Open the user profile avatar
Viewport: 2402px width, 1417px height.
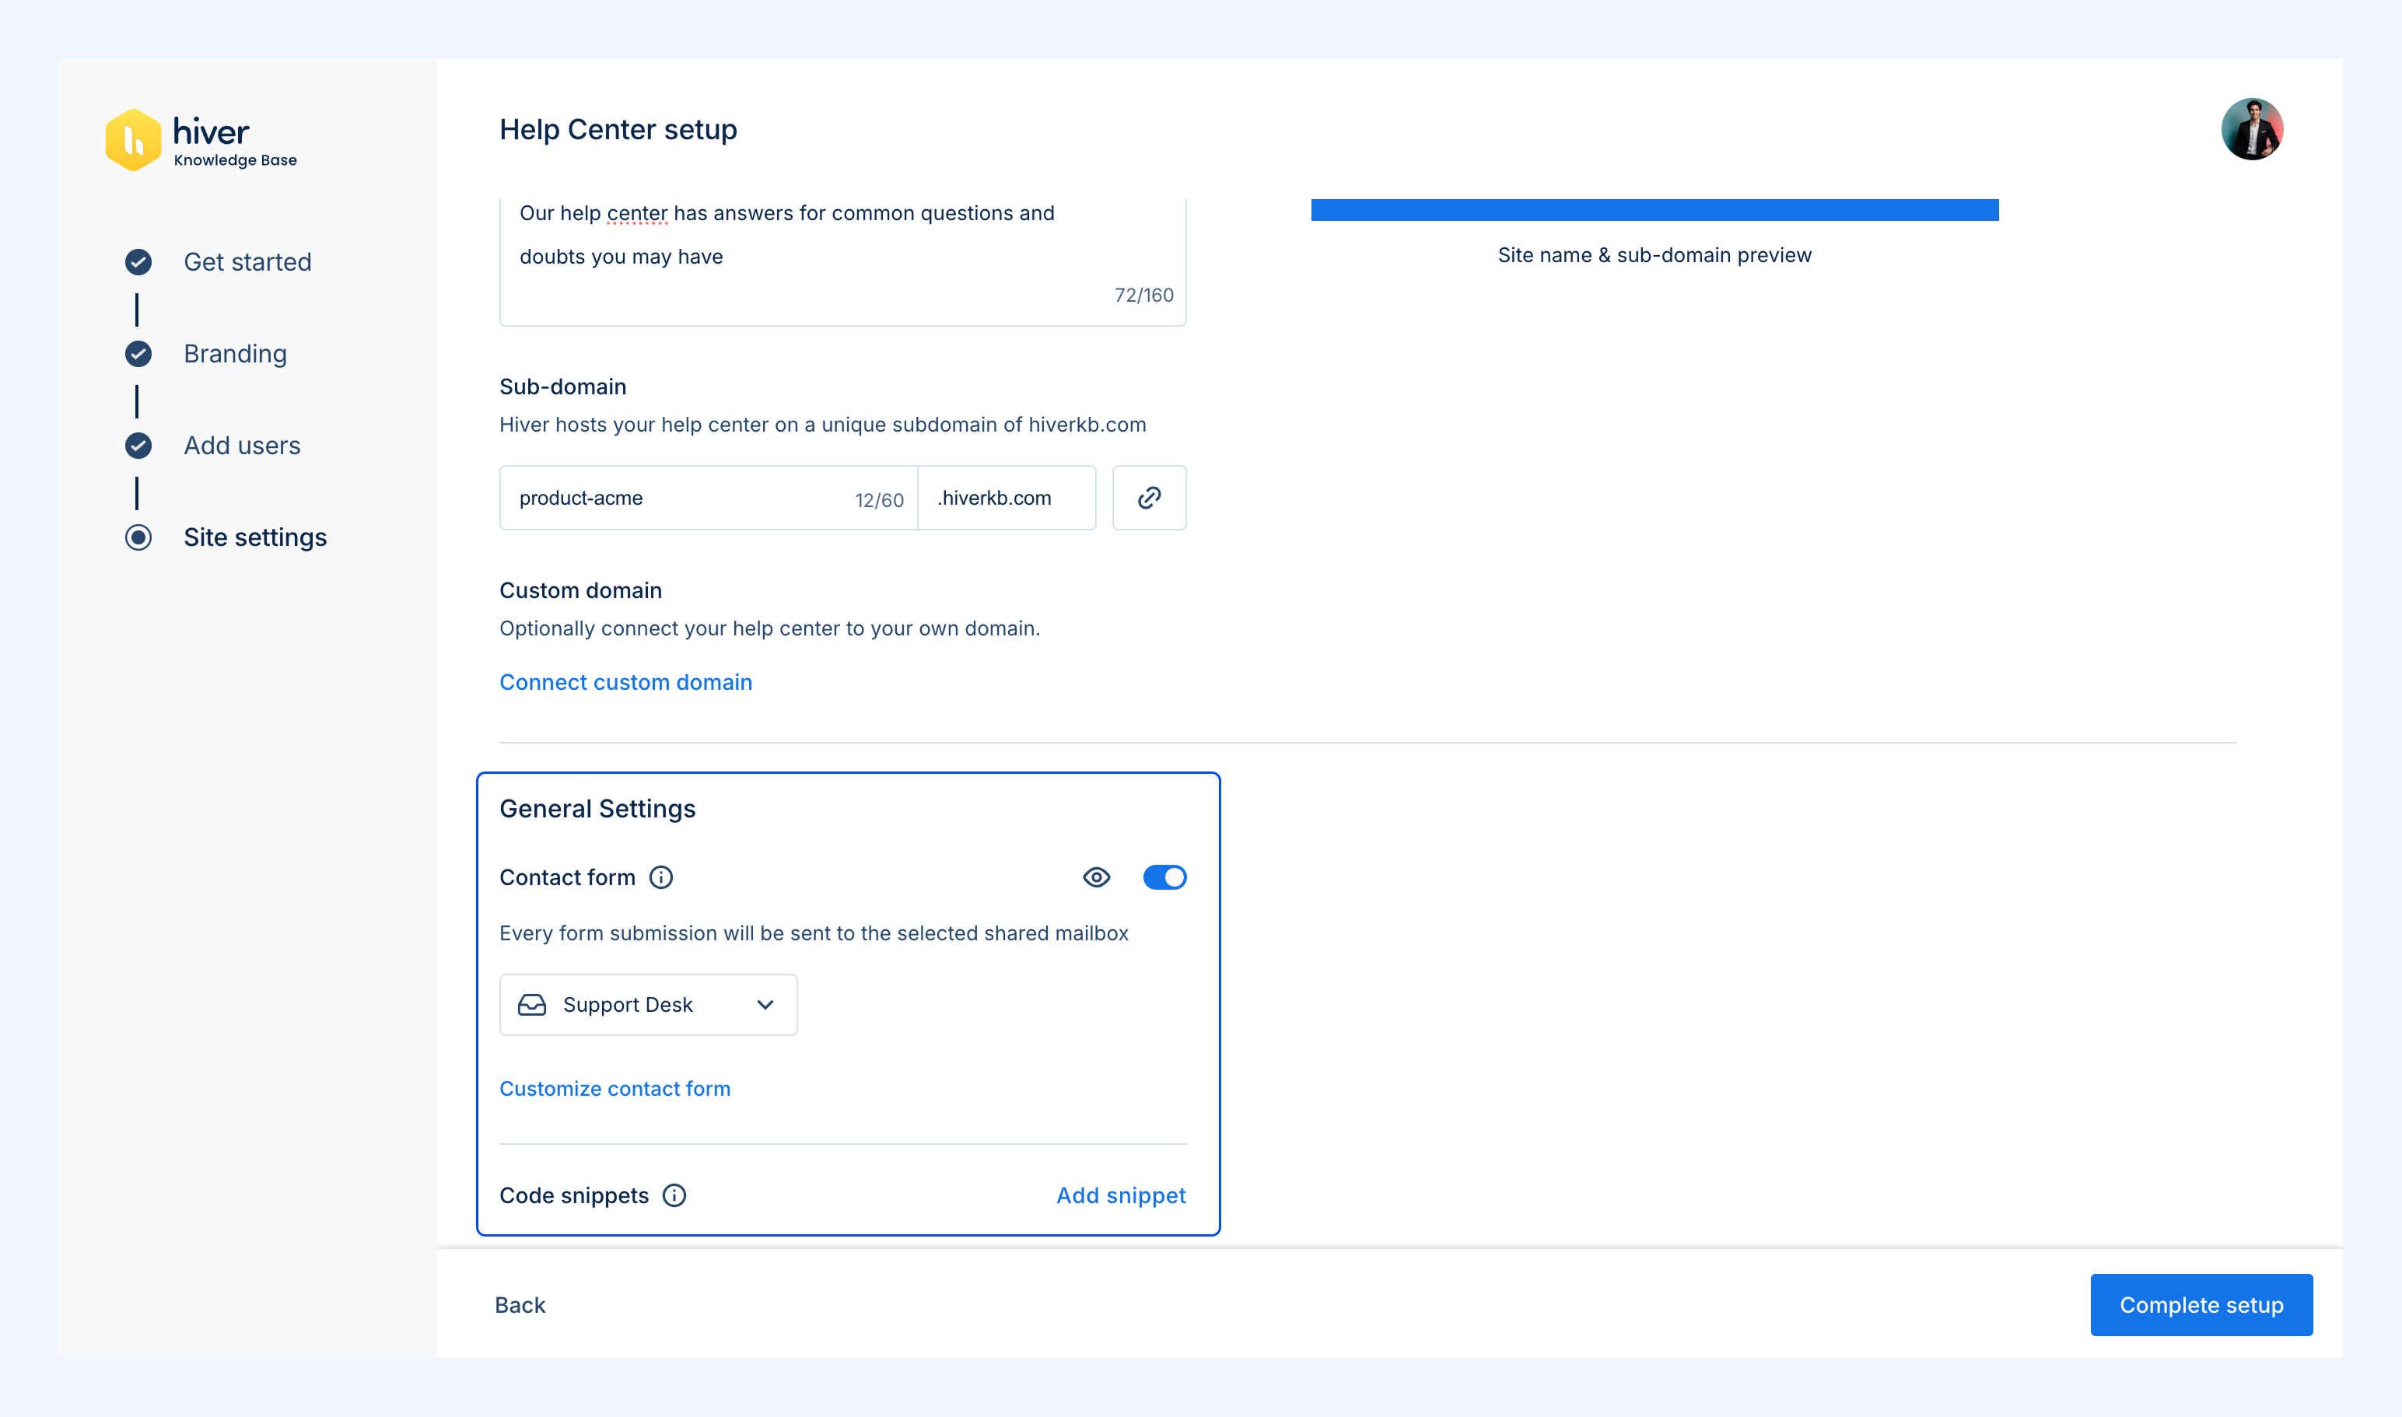tap(2252, 129)
